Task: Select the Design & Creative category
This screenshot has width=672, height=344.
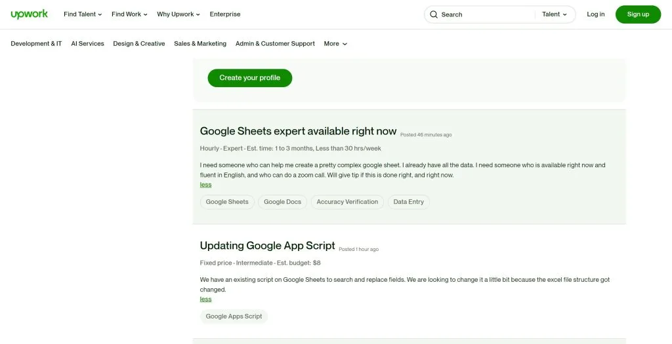Action: click(139, 44)
